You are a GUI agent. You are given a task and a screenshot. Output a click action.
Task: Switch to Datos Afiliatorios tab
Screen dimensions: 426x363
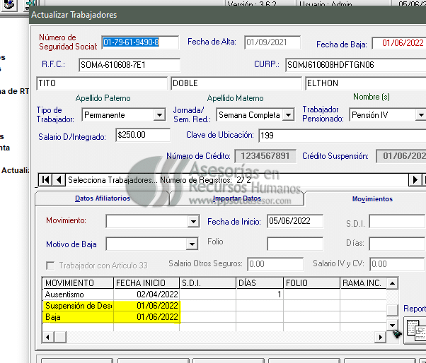click(103, 198)
